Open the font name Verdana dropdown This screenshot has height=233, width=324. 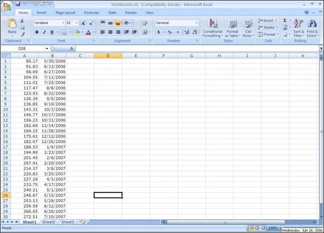[x=63, y=23]
